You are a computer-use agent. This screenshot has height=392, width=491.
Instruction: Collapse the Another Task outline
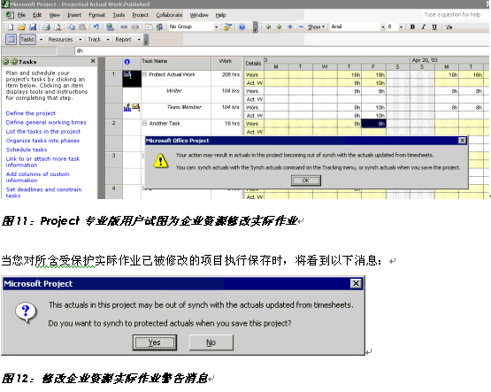(145, 123)
